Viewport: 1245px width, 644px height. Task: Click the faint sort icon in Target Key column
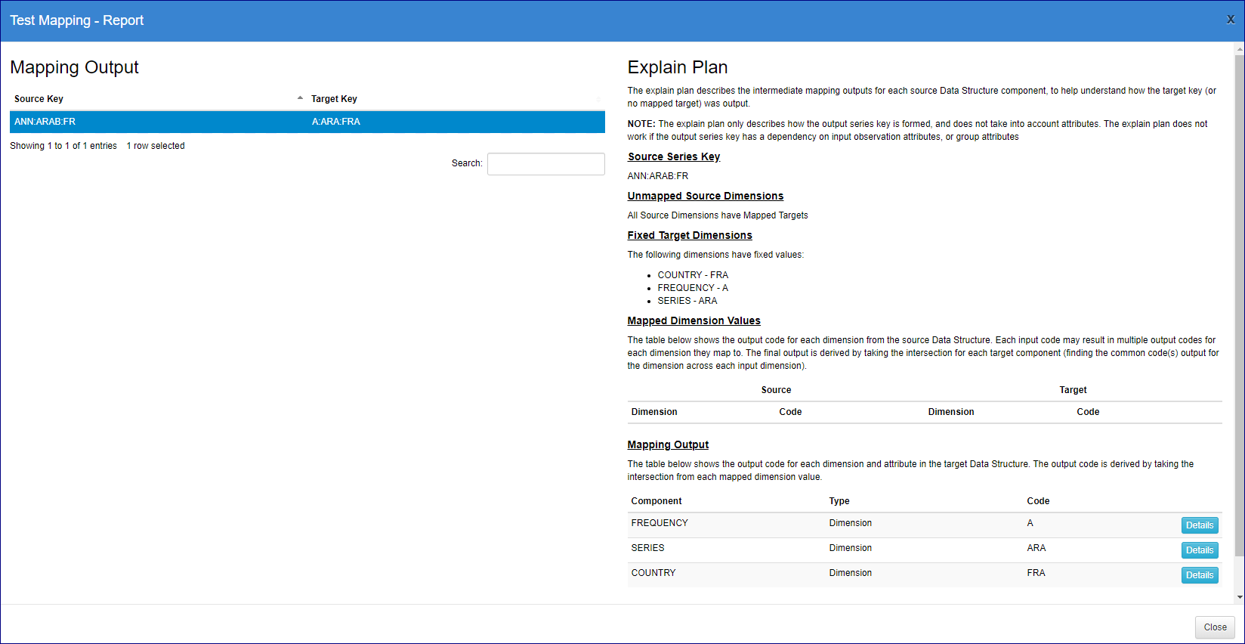598,99
